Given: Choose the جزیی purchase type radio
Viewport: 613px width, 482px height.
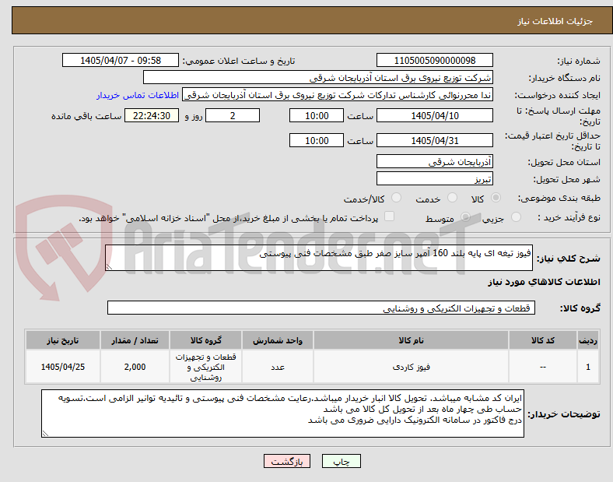Looking at the screenshot, I should pyautogui.click(x=516, y=217).
